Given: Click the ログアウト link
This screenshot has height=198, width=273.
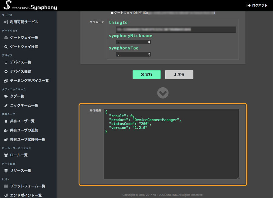Looking at the screenshot, I should point(257,5).
